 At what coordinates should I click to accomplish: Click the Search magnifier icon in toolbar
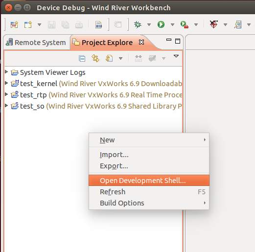click(238, 24)
